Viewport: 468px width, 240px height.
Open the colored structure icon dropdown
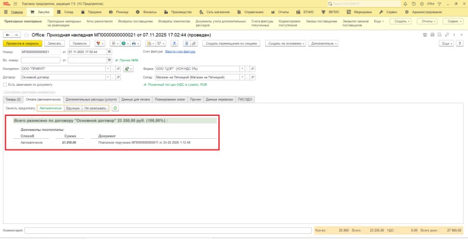tap(100, 43)
